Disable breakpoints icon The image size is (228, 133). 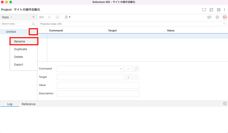[209, 17]
